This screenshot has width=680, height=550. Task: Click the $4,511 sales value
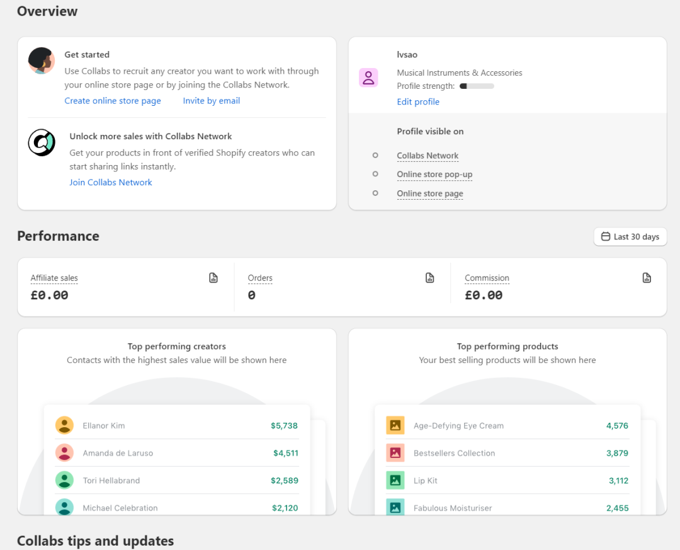[286, 453]
